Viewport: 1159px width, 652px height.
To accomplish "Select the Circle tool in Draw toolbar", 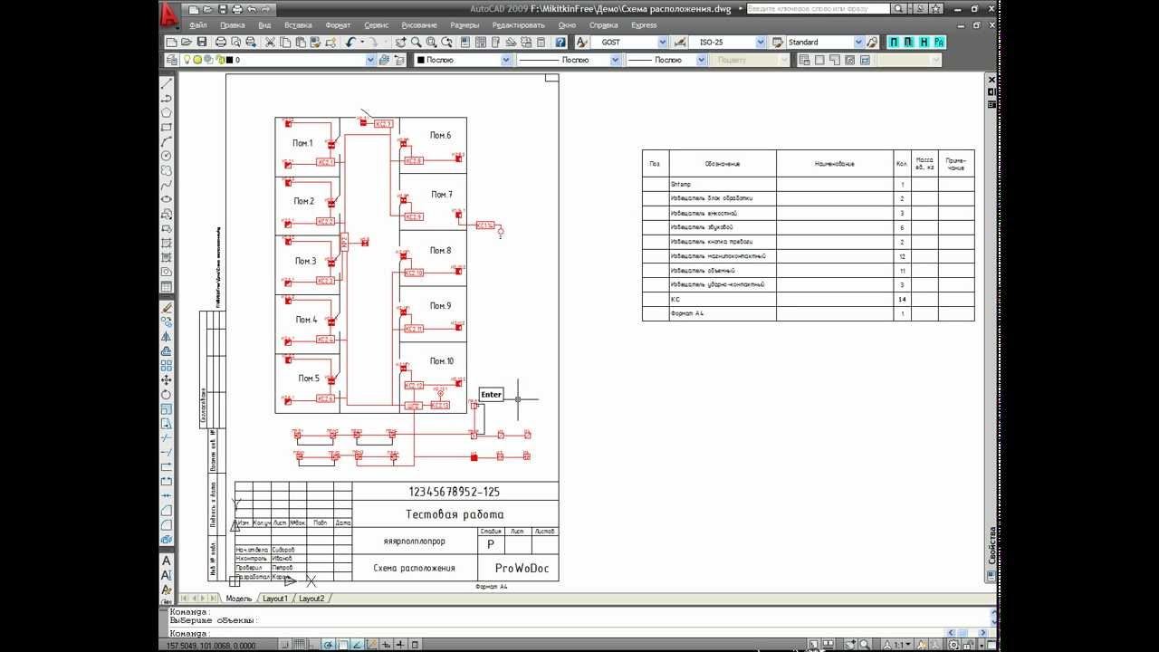I will [167, 156].
